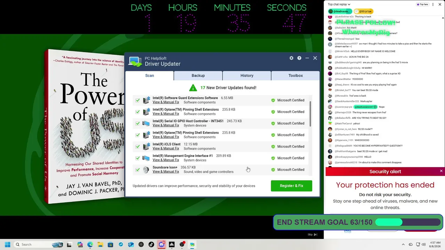Click The Power of Us book cover
445x250 pixels.
[x=84, y=127]
